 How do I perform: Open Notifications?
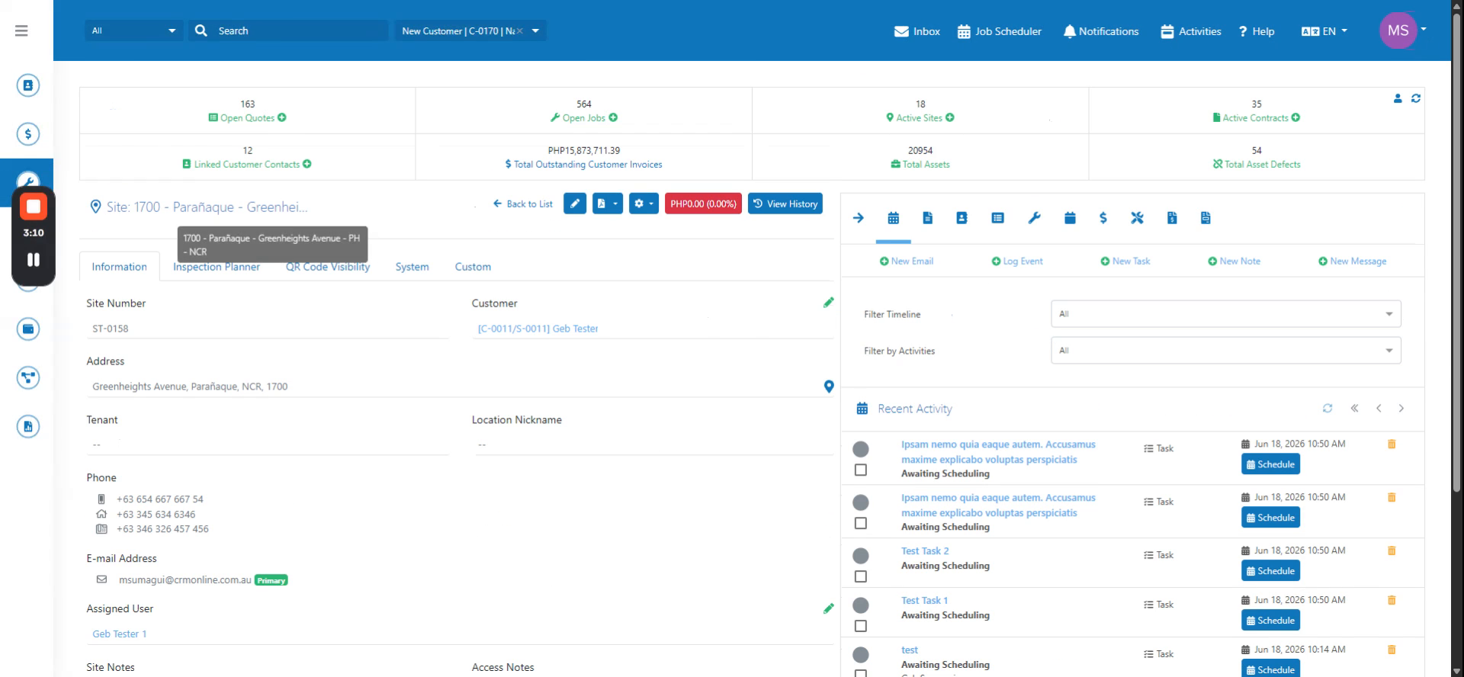(1101, 31)
